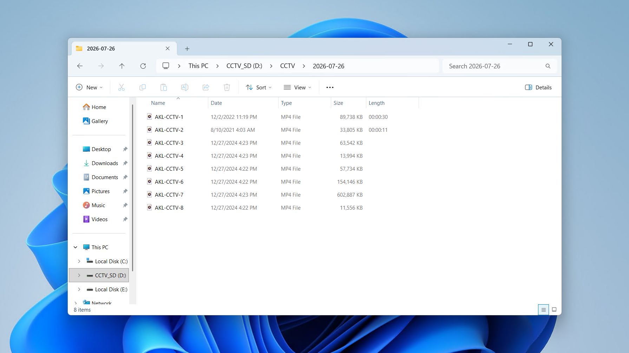
Task: Click the PC monitor icon in address bar
Action: (x=166, y=66)
